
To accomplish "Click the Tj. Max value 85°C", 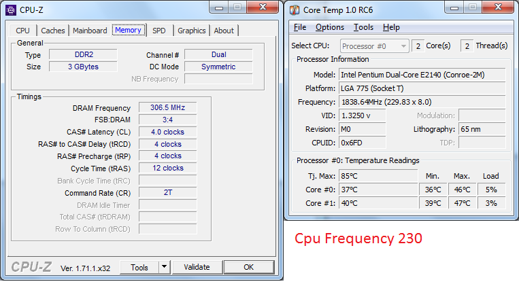I will (378, 176).
